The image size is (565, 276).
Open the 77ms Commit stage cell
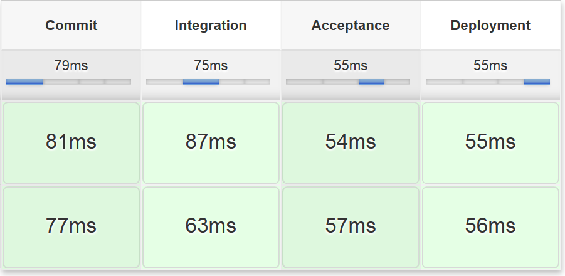click(x=71, y=226)
